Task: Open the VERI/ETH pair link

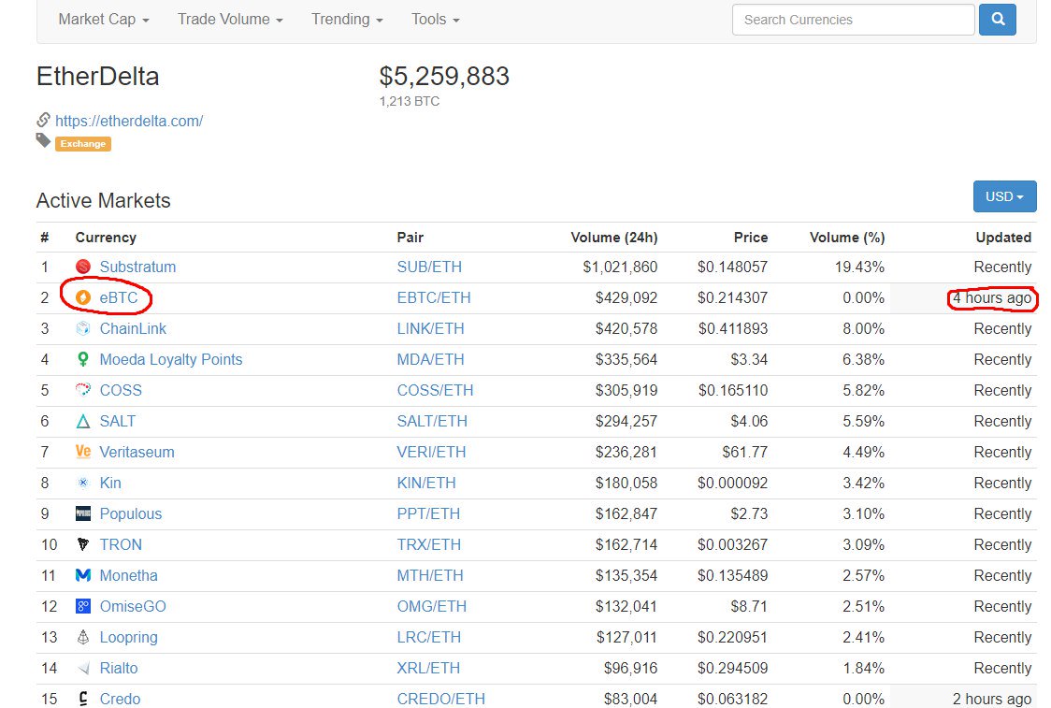Action: pos(431,452)
